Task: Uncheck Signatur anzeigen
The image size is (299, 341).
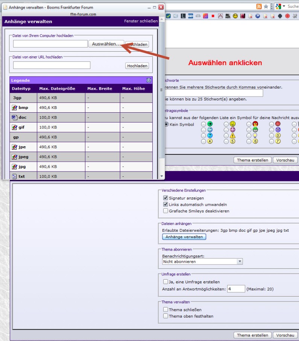Action: tap(165, 198)
